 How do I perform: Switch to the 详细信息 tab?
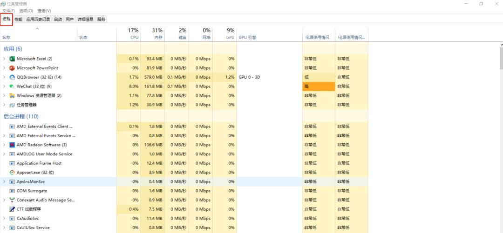85,19
